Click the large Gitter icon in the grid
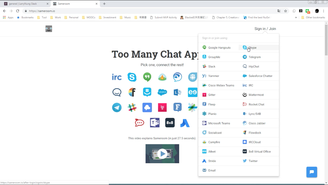 point(162,107)
